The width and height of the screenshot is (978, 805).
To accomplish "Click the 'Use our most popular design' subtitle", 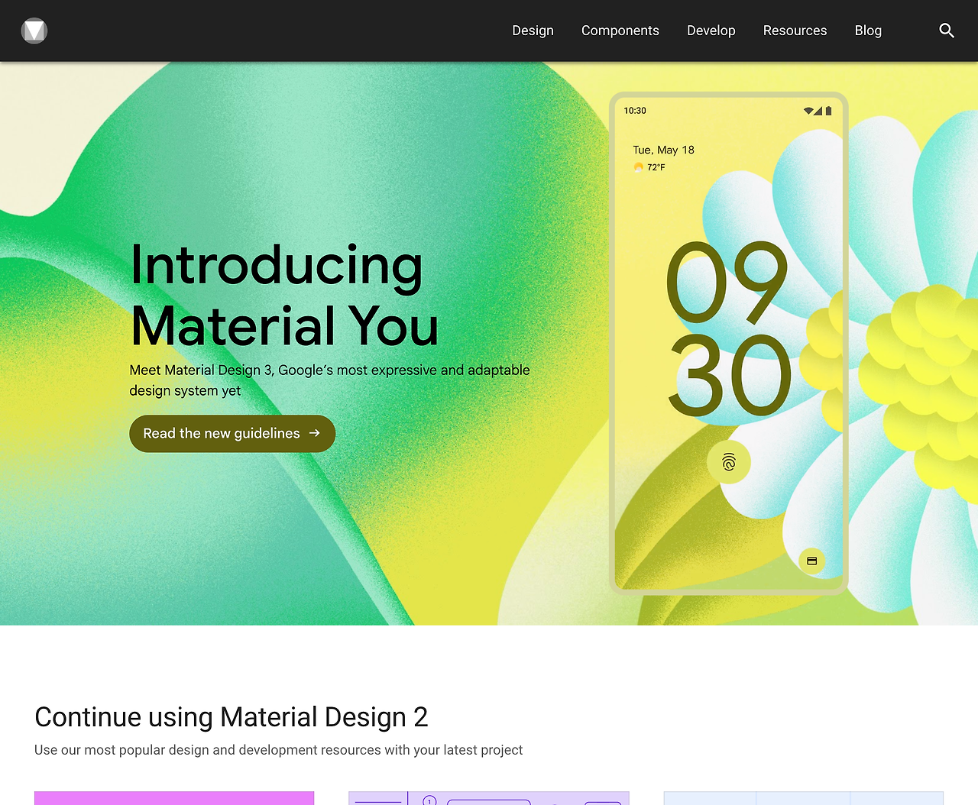I will click(x=279, y=750).
